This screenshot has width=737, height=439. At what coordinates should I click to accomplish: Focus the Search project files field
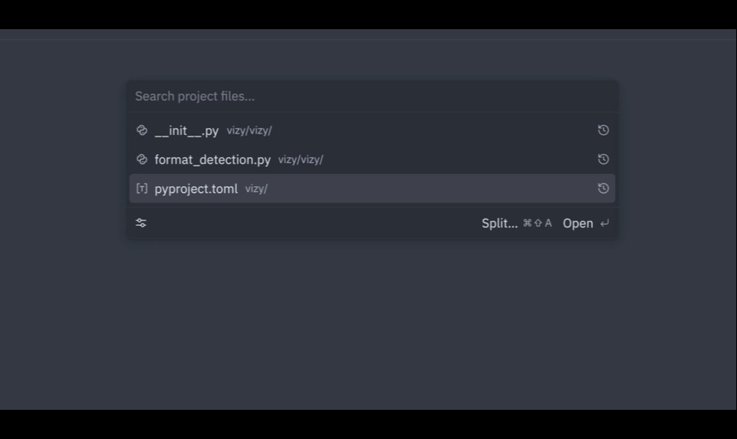372,96
